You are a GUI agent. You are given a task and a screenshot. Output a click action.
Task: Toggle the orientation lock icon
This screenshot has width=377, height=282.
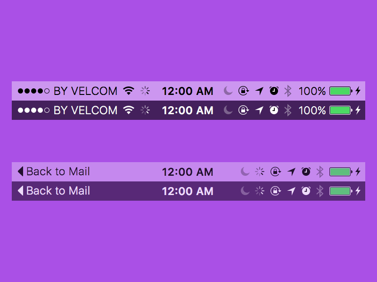tap(243, 91)
